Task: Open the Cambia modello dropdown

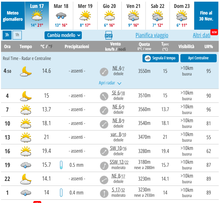Action: click(63, 35)
